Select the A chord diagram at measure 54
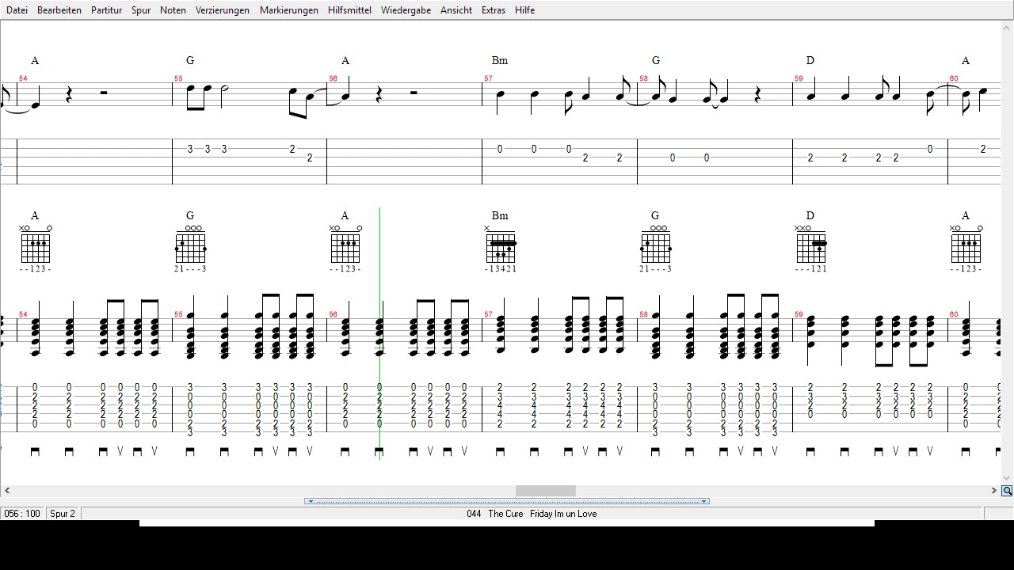The width and height of the screenshot is (1014, 570). tap(35, 249)
